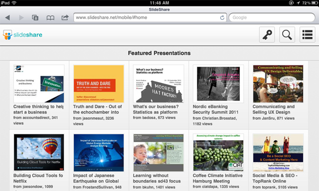Click "from badosa, 673 views" text
Viewport: 319px width, 191px height.
click(x=154, y=117)
